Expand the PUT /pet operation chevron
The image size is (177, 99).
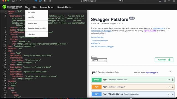click(169, 87)
